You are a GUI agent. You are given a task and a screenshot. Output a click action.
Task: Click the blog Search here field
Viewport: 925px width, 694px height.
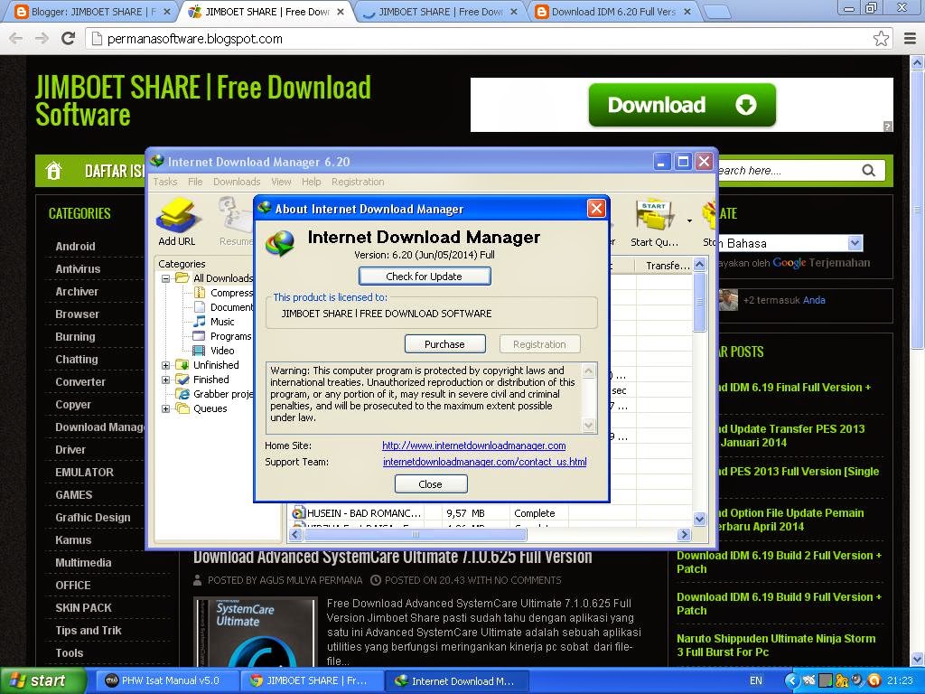tap(790, 171)
